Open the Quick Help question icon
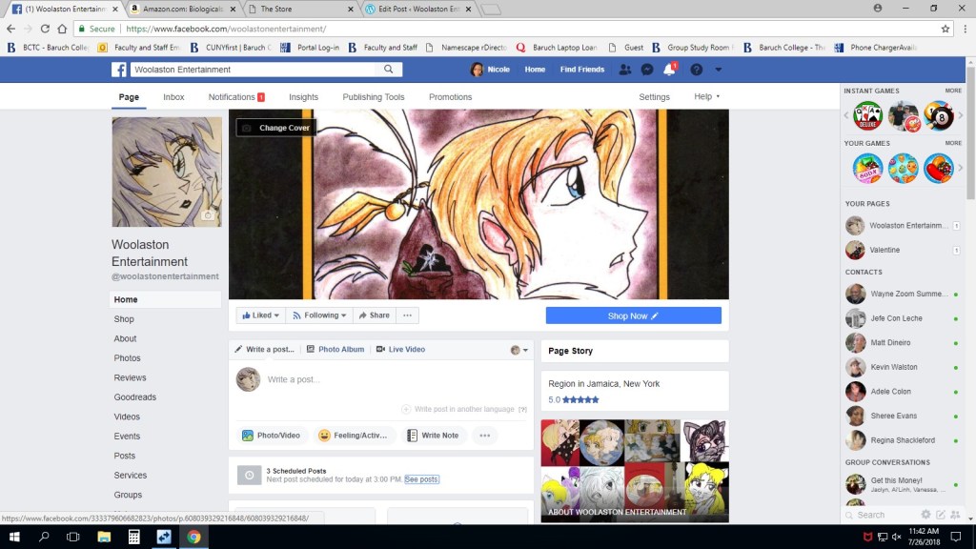 point(697,70)
